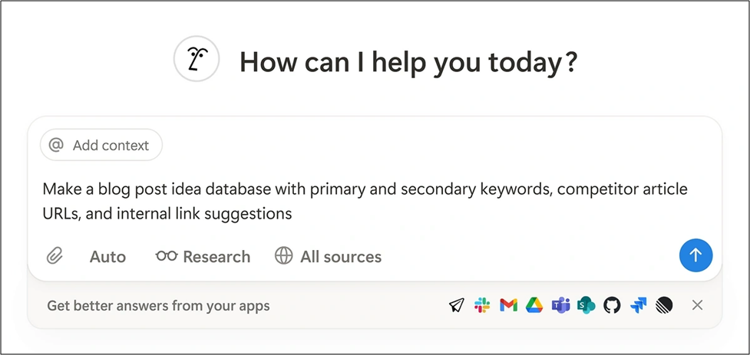
Task: Open the Auto mode selector
Action: point(107,256)
